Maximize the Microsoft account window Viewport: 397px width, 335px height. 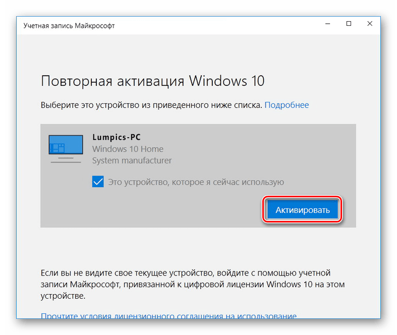coord(349,24)
